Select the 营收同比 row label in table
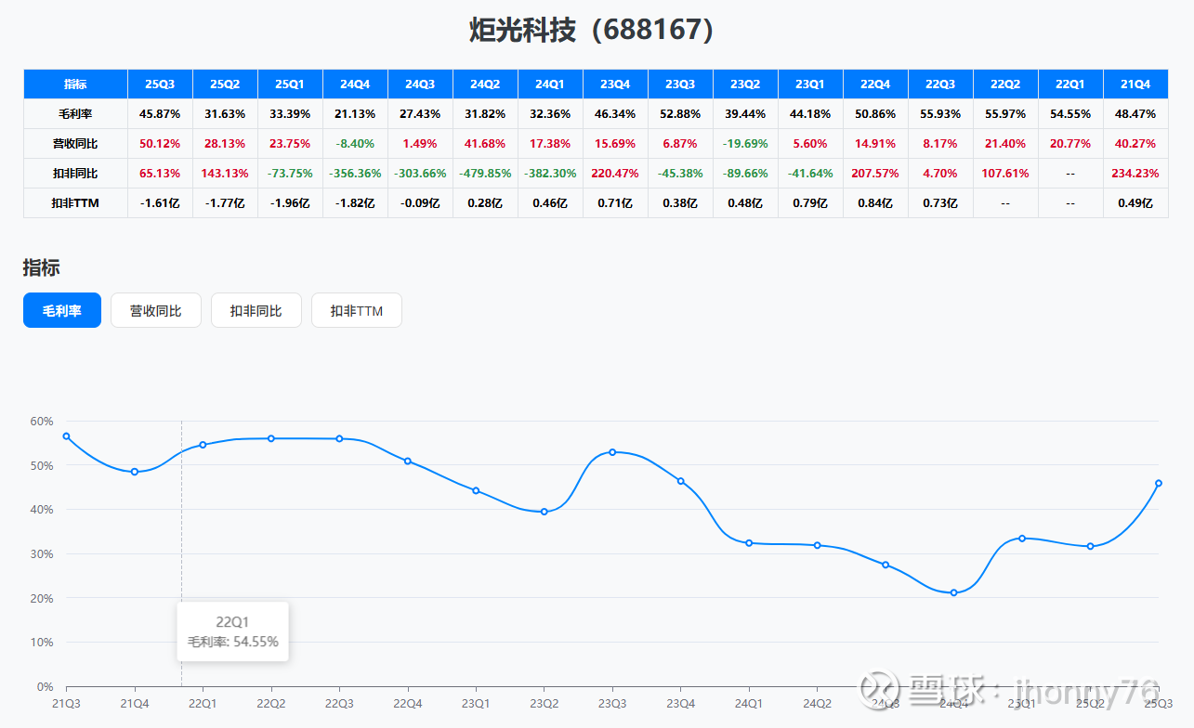The height and width of the screenshot is (728, 1194). point(75,144)
